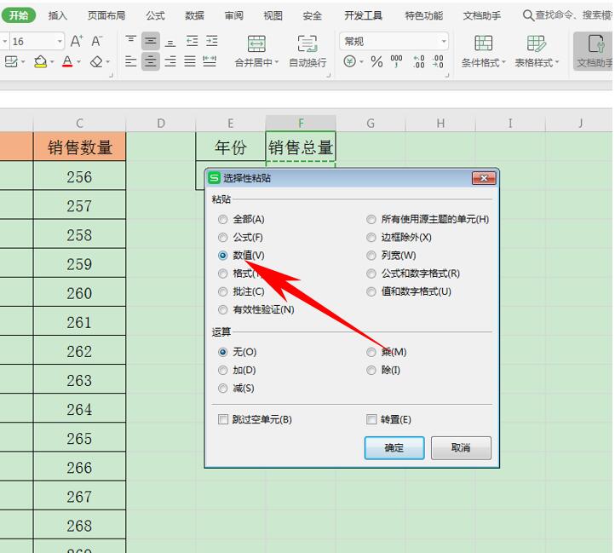The height and width of the screenshot is (553, 615).
Task: Expand the eraser clear dropdown arrow
Action: [x=107, y=62]
